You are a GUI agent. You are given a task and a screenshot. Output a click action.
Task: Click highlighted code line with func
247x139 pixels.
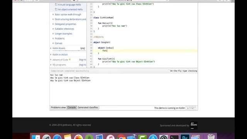(145, 51)
